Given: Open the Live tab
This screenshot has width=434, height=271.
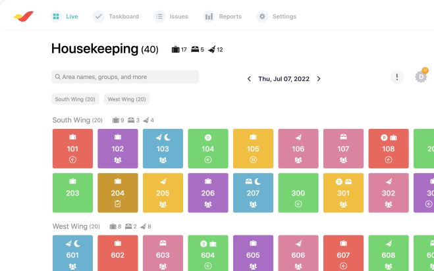Looking at the screenshot, I should [65, 16].
